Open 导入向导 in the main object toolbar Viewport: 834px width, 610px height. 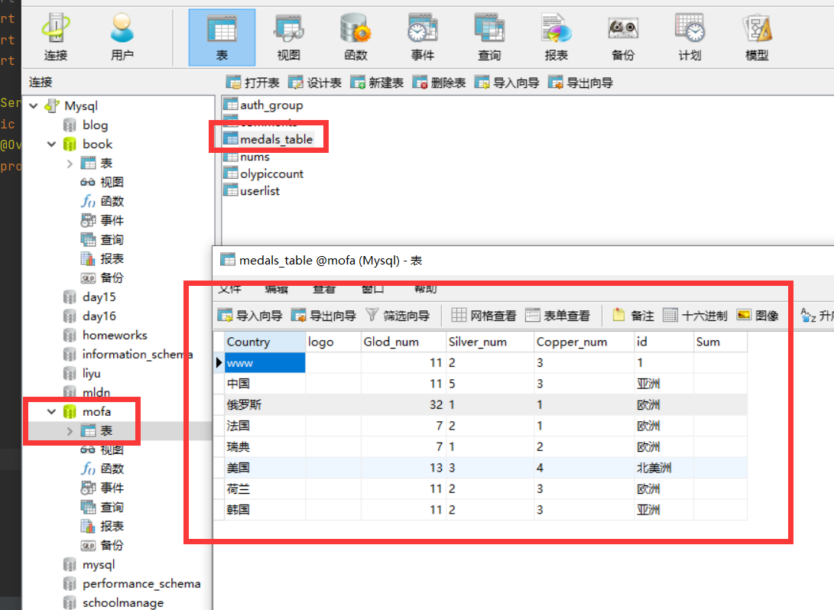507,83
